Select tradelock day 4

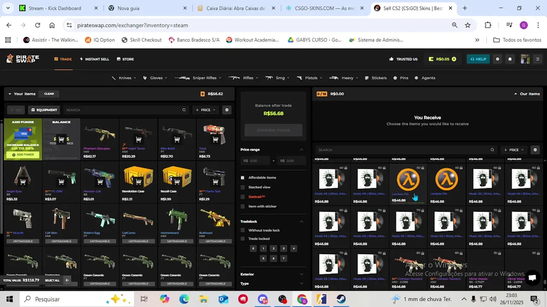click(x=294, y=248)
